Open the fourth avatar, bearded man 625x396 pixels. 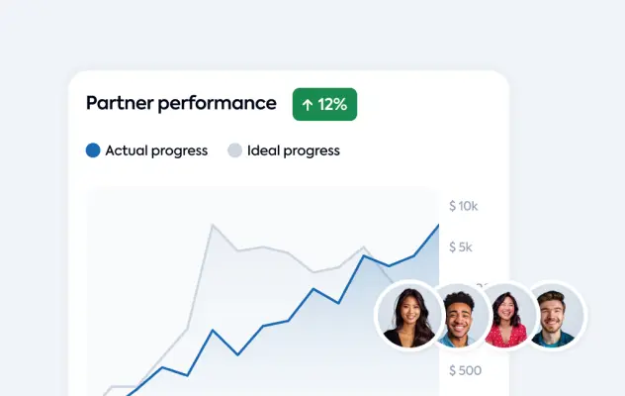554,316
